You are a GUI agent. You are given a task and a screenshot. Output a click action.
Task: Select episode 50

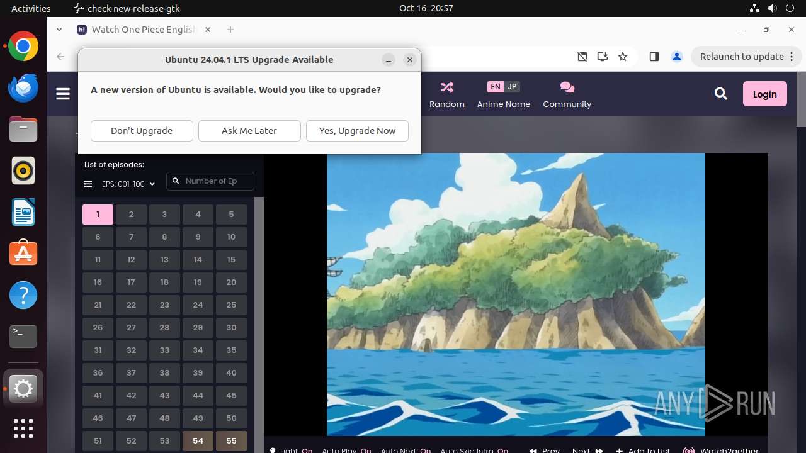[231, 418]
